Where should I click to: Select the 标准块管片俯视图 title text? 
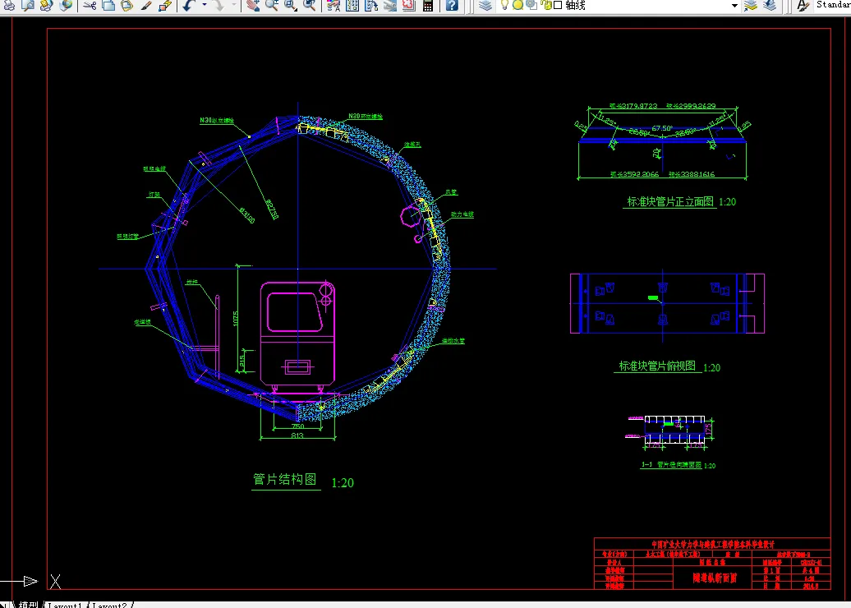pos(657,366)
